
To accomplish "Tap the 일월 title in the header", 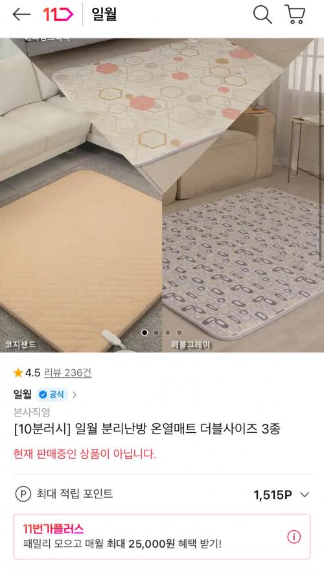I will [104, 15].
